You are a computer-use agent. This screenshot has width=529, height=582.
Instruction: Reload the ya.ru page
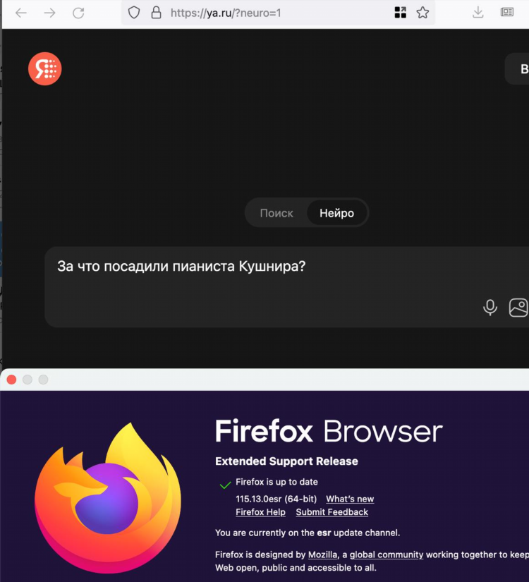pos(78,13)
